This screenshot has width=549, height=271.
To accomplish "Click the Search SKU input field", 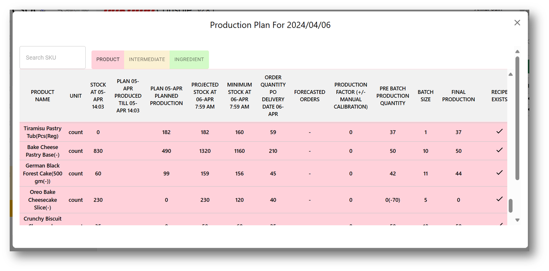I will [53, 58].
